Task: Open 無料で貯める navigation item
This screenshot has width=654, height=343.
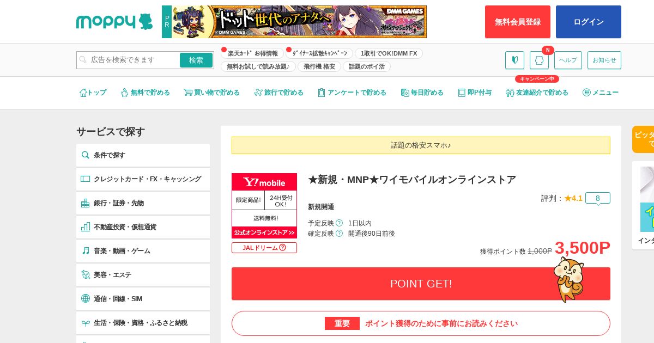Action: (146, 93)
